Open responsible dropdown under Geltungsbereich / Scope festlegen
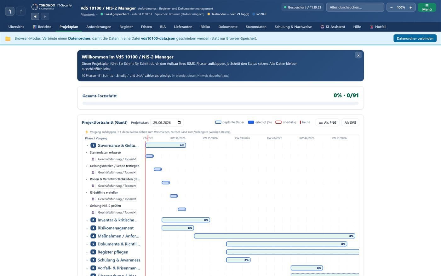Viewport: 441px width, 276px height. [x=116, y=172]
